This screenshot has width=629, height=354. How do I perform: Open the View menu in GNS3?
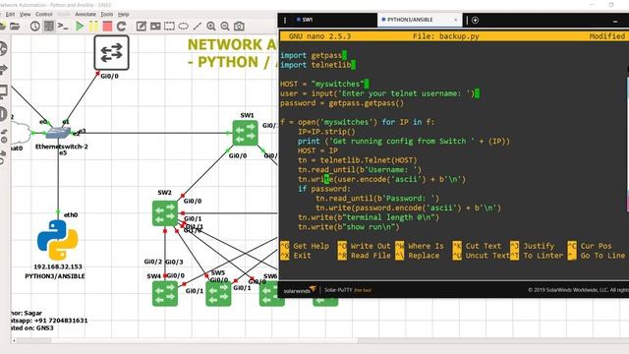pyautogui.click(x=25, y=14)
